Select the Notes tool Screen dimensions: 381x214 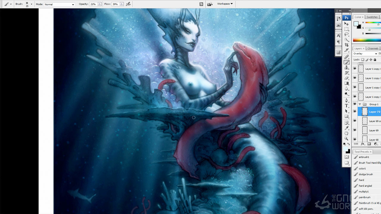tap(346, 122)
